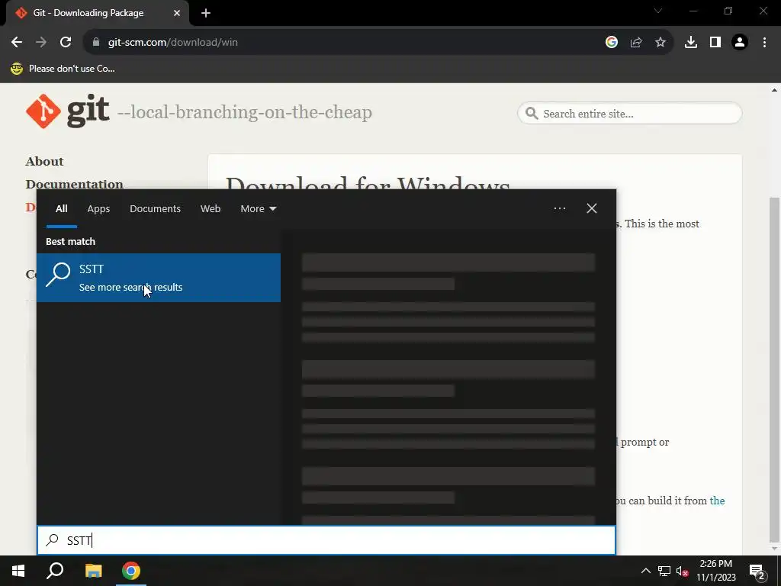Viewport: 781px width, 586px height.
Task: Click the taskbar search magnifier
Action: [x=55, y=571]
